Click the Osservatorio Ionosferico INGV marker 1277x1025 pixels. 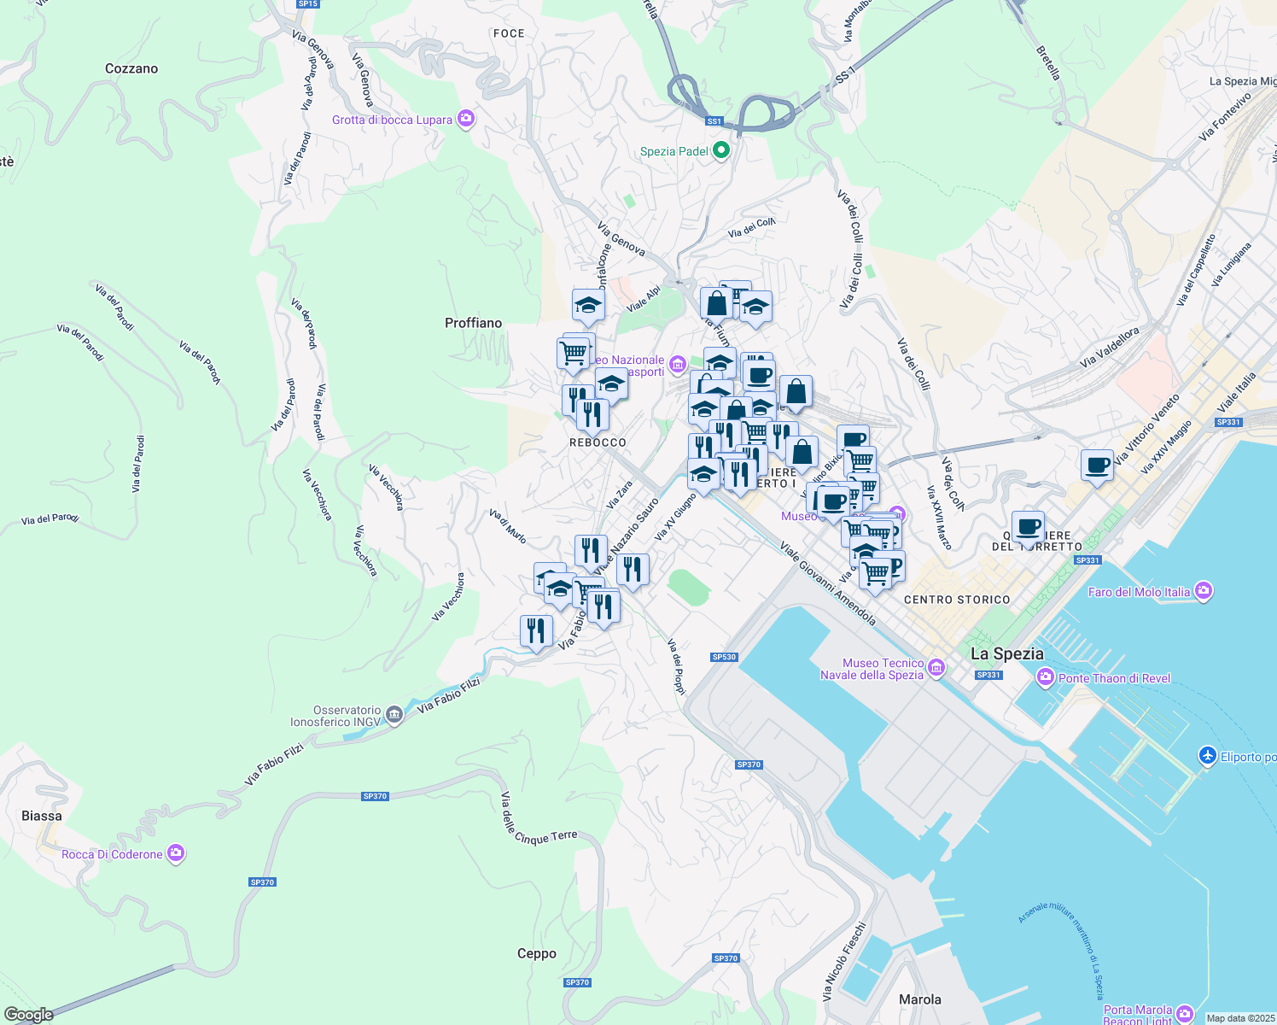393,714
